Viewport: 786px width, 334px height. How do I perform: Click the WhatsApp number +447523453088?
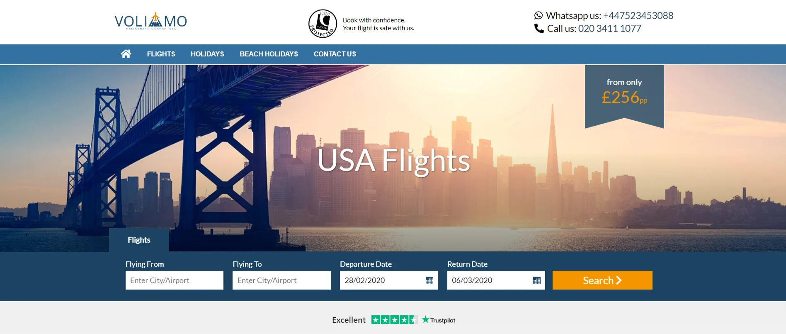638,15
